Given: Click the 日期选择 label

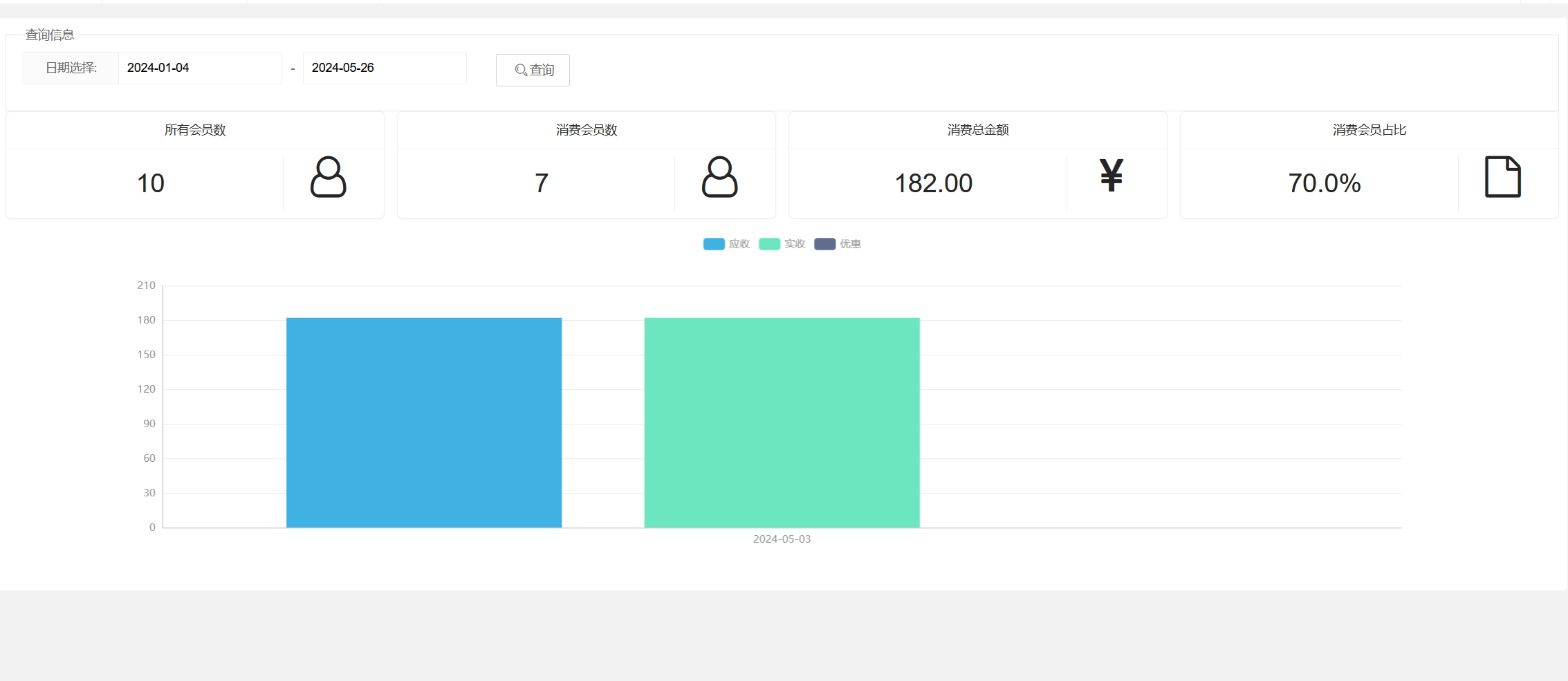Looking at the screenshot, I should [71, 68].
